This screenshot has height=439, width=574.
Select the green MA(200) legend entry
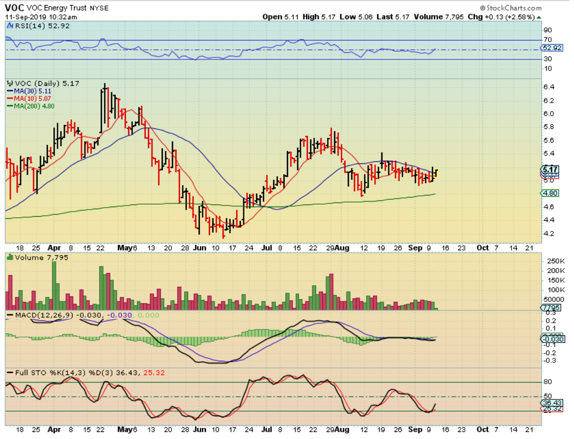point(35,106)
